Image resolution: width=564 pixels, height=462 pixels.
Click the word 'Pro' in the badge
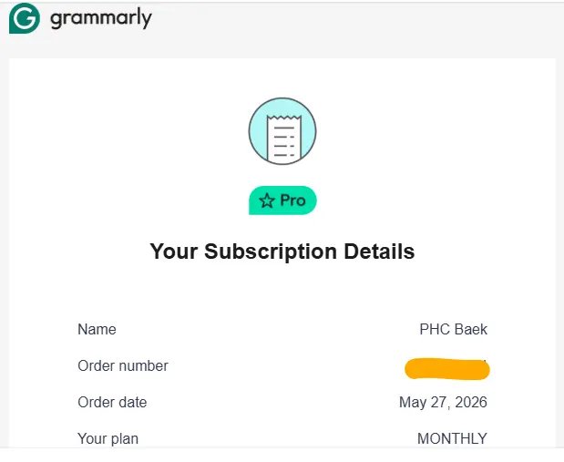(x=292, y=200)
